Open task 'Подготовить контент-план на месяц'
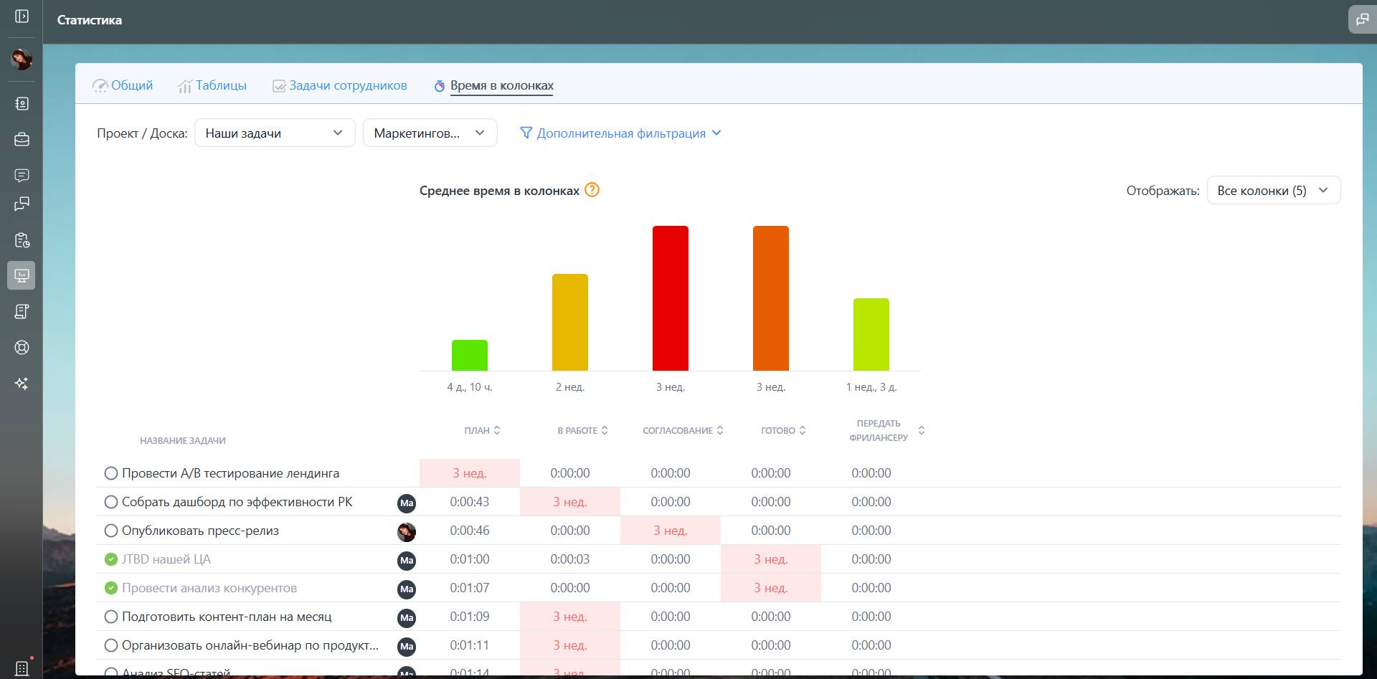 227,617
